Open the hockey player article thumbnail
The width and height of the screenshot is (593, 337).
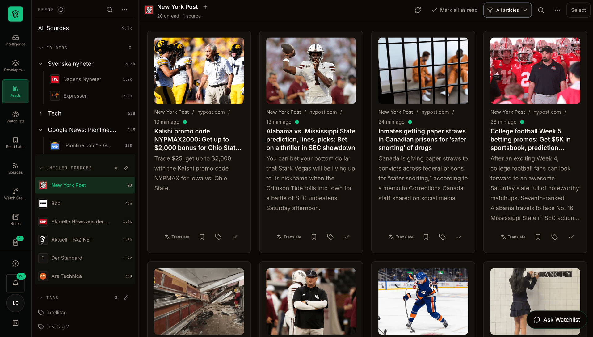click(x=423, y=301)
